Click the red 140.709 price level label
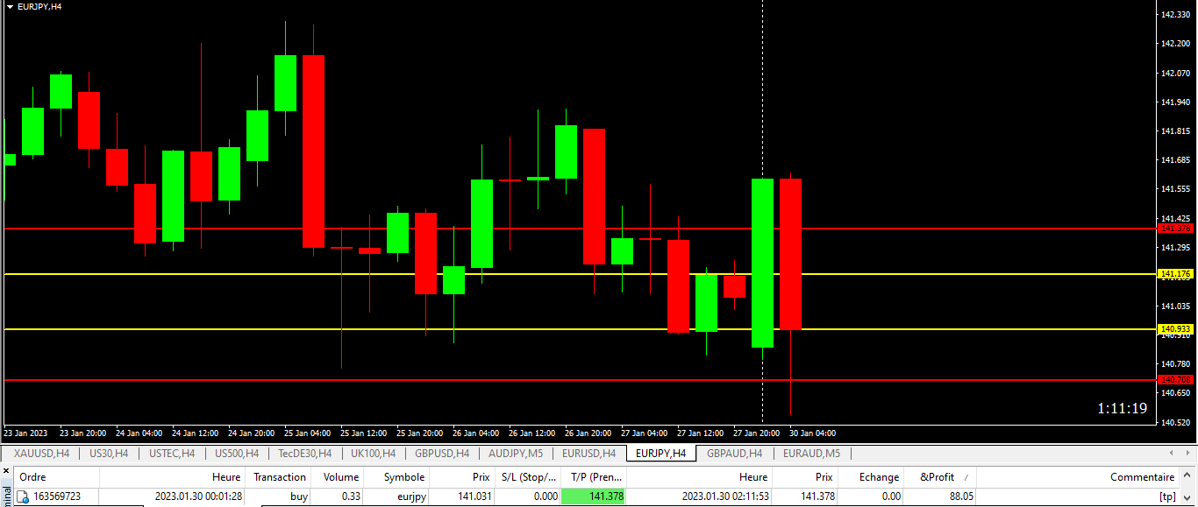 1175,380
